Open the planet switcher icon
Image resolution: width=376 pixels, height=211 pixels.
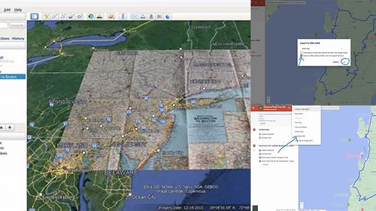tap(111, 16)
